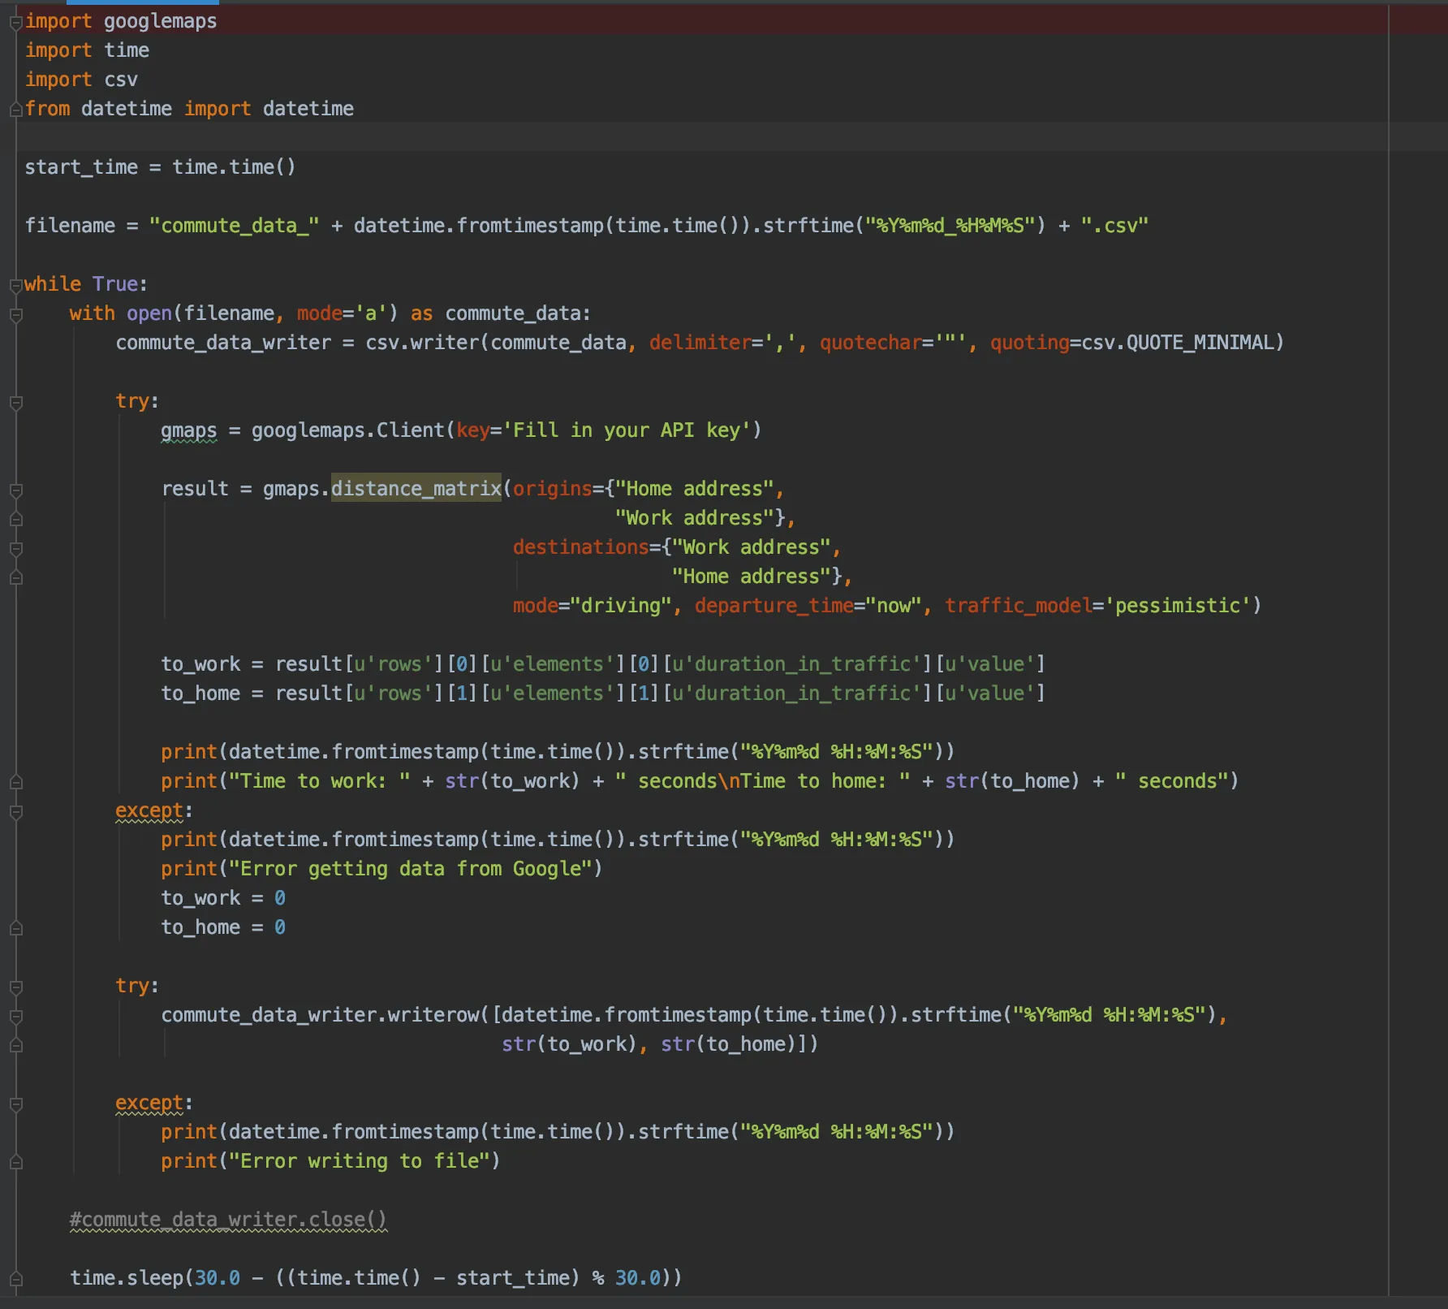The image size is (1448, 1309).
Task: Click "Error getting data from Google" string
Action: click(x=411, y=869)
